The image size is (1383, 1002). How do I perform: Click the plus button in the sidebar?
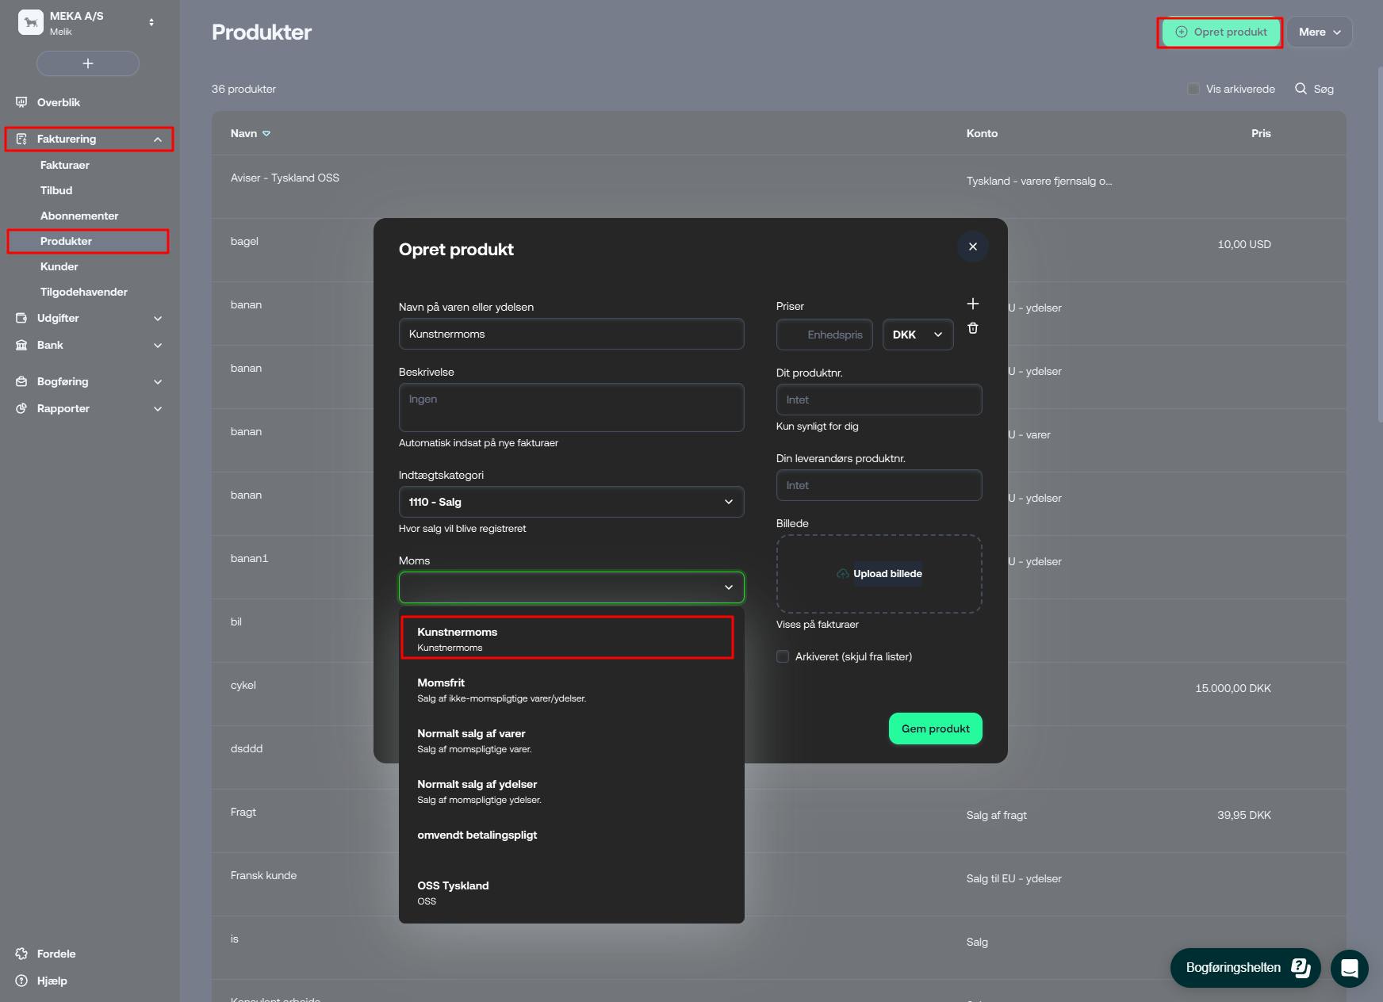point(88,63)
